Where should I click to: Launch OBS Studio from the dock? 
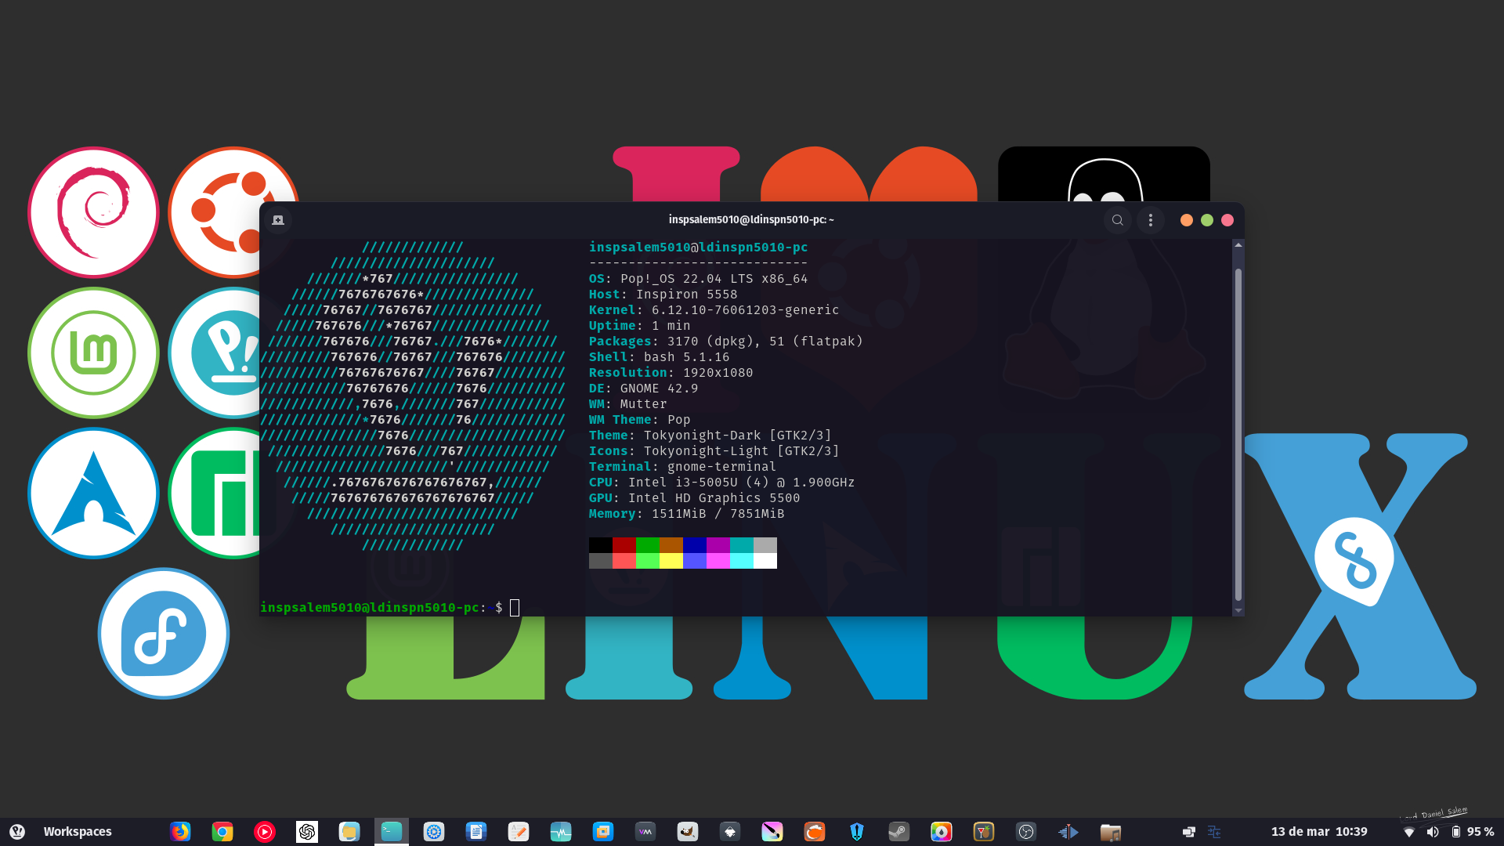tap(1026, 832)
